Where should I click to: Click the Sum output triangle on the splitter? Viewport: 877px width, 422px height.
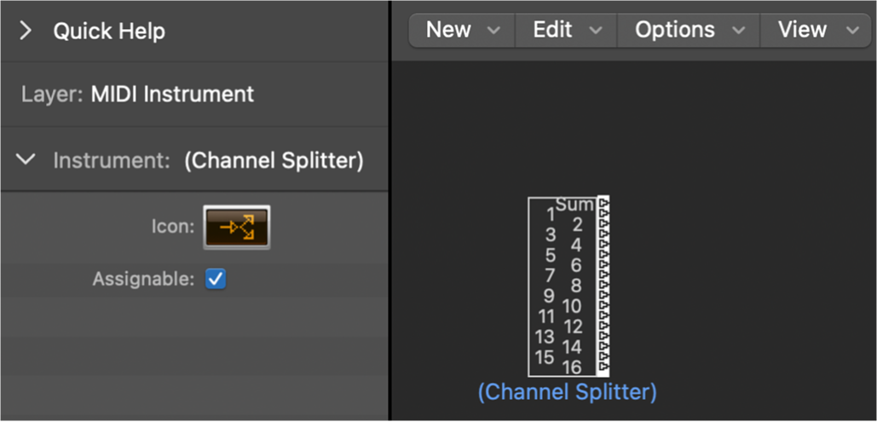pos(604,203)
